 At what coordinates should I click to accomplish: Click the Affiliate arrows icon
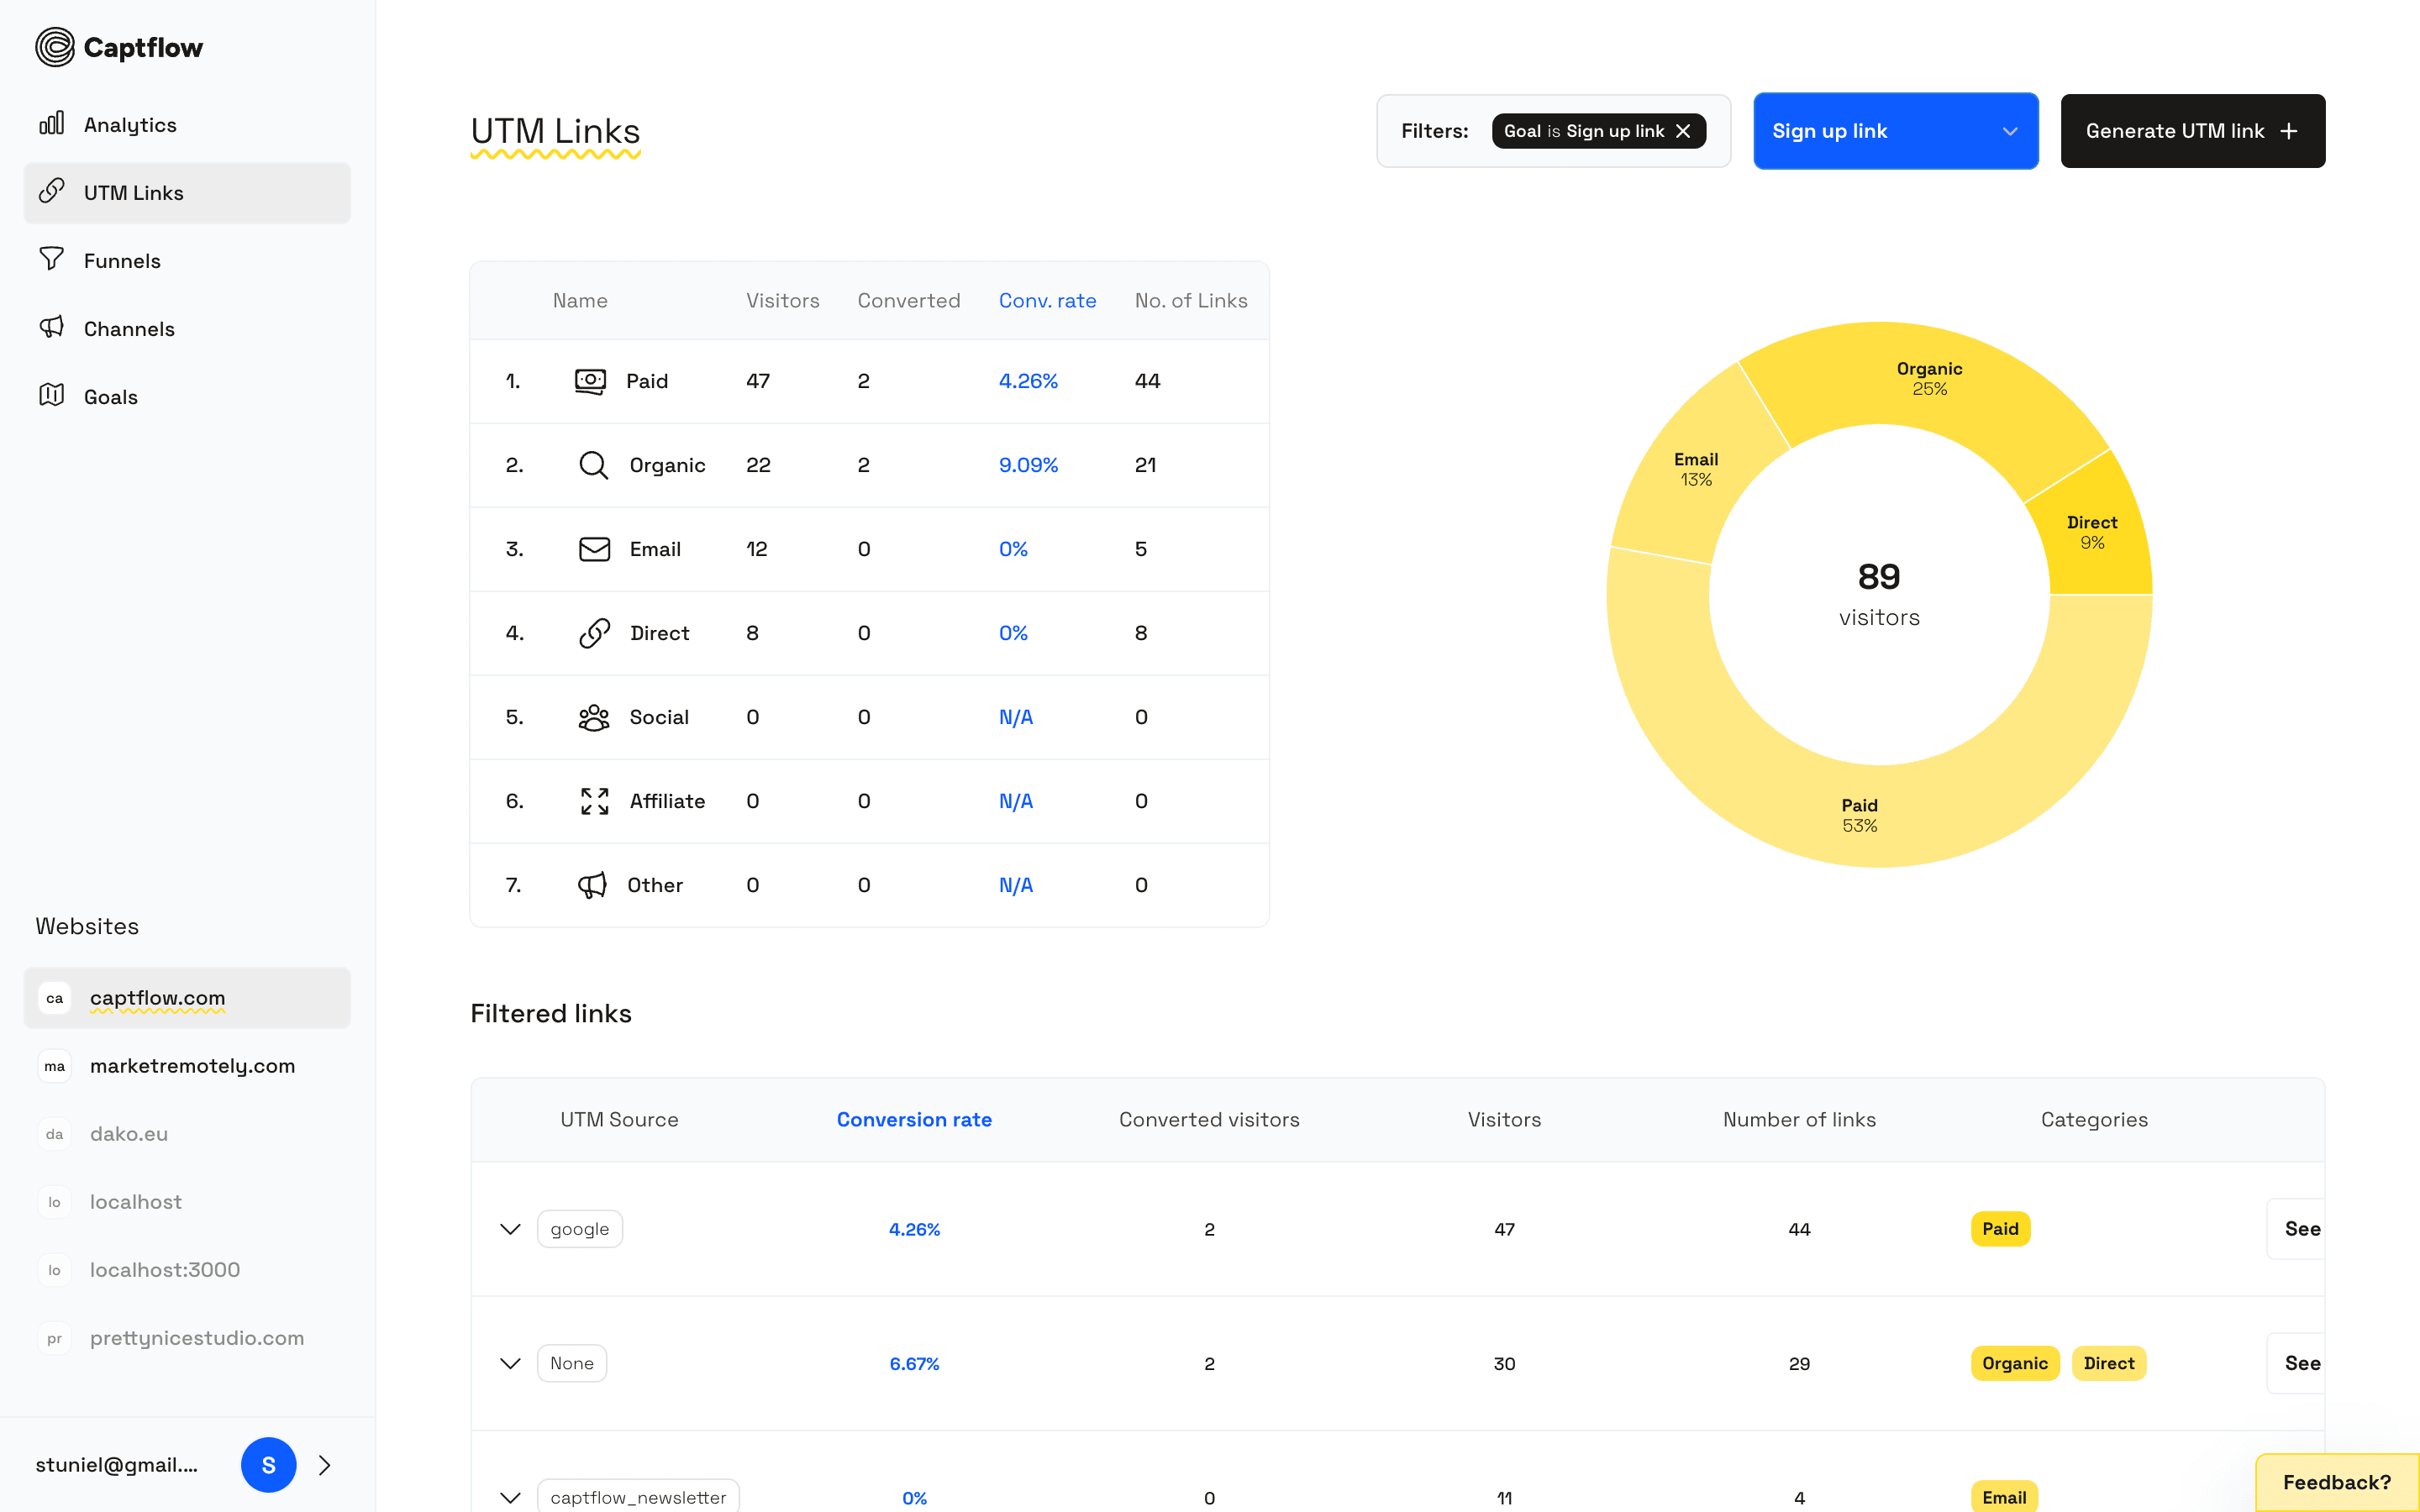pyautogui.click(x=594, y=801)
